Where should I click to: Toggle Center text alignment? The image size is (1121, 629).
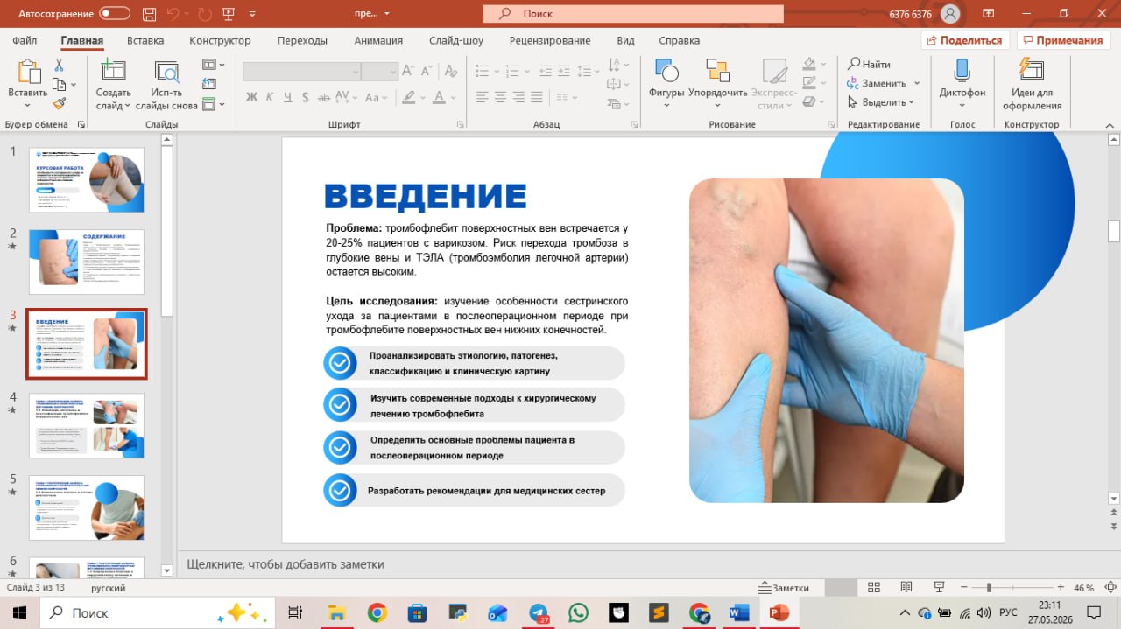500,97
